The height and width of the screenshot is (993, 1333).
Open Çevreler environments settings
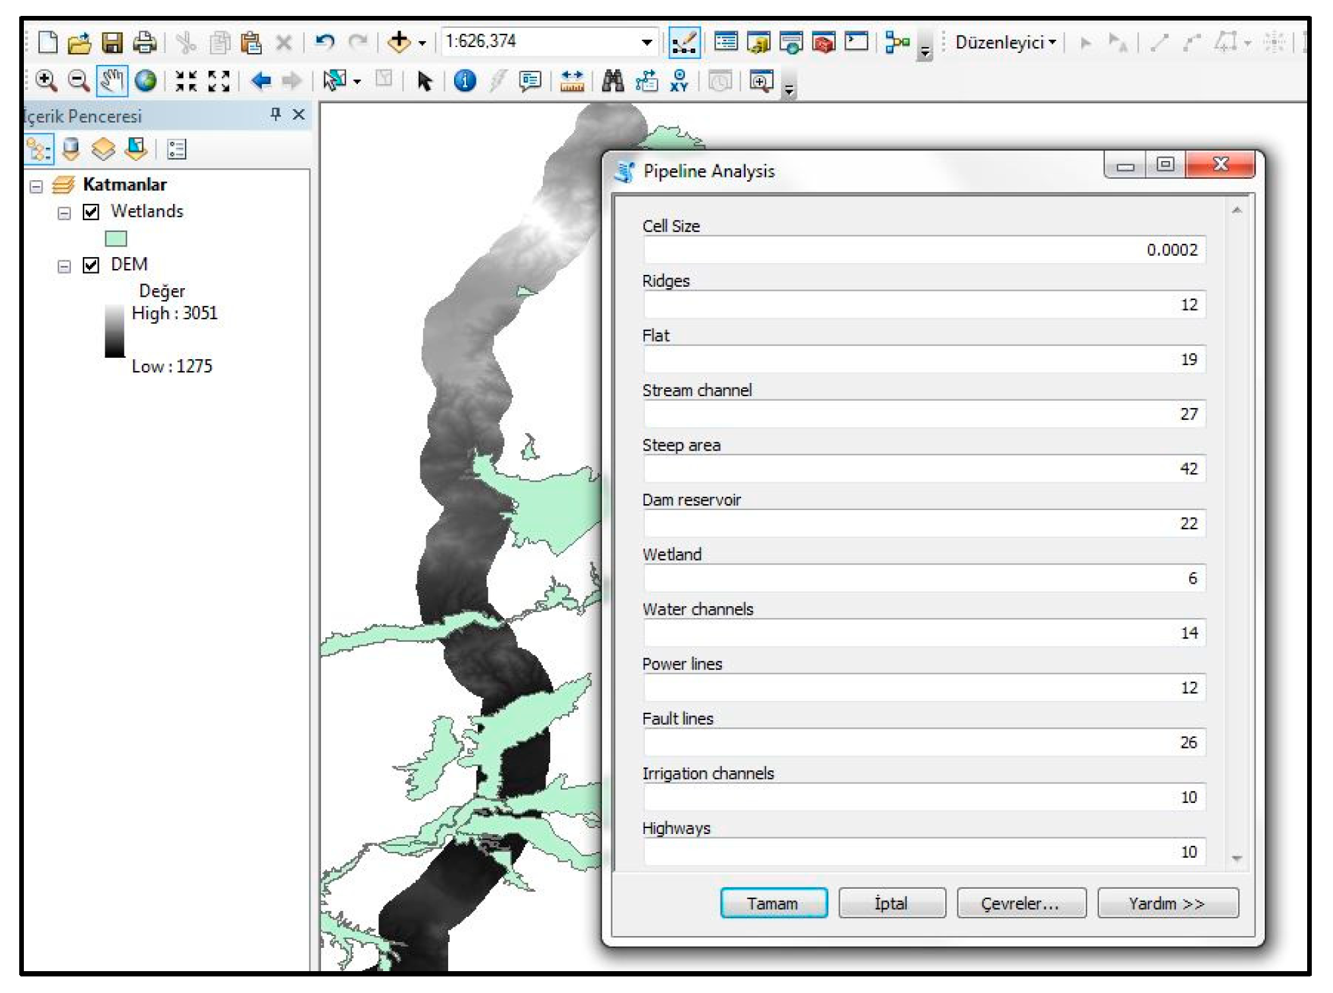(x=1020, y=904)
